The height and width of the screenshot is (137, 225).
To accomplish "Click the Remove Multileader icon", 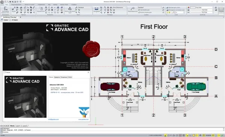I will click(x=139, y=12).
